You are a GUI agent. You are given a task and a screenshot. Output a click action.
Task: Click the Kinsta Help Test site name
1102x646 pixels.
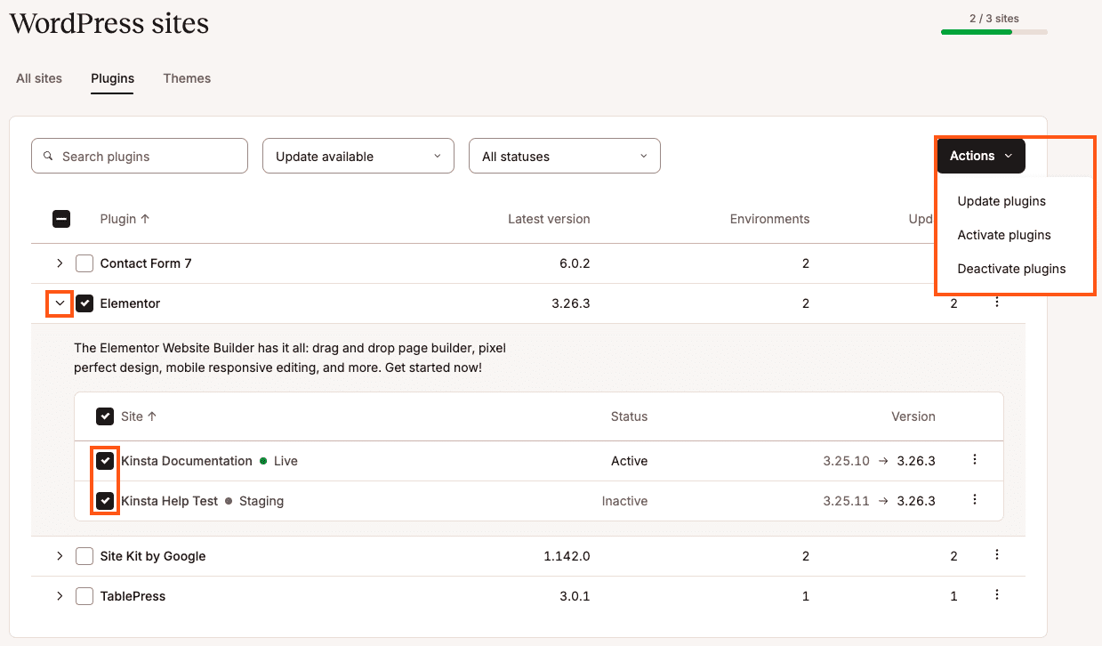point(169,501)
